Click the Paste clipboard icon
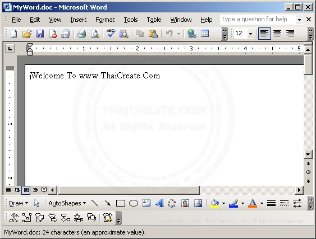Viewport: 316px width, 239px height. point(153,34)
